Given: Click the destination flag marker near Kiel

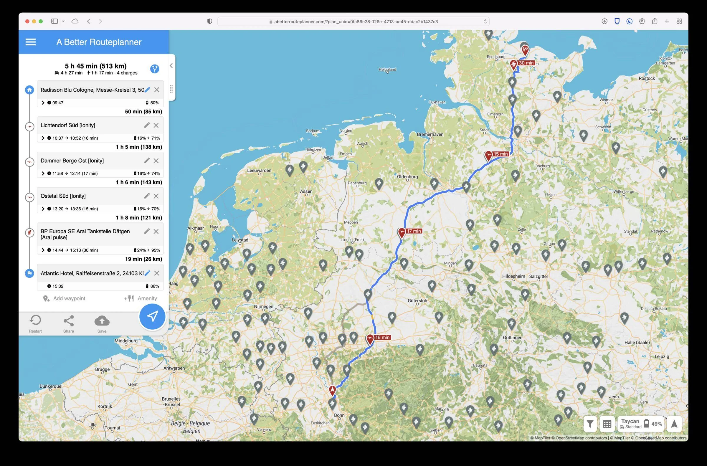Looking at the screenshot, I should click(525, 50).
